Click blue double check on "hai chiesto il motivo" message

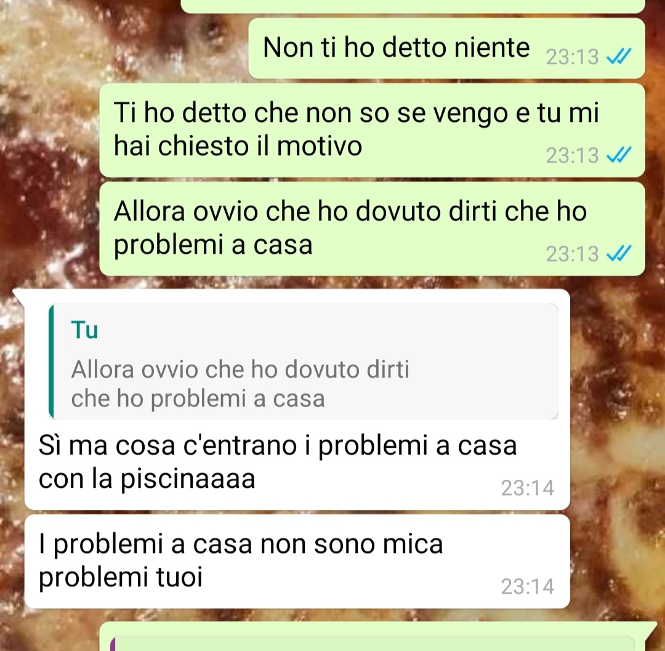point(619,155)
